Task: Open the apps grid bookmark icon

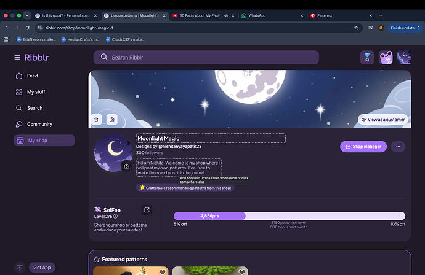Action: click(6, 39)
